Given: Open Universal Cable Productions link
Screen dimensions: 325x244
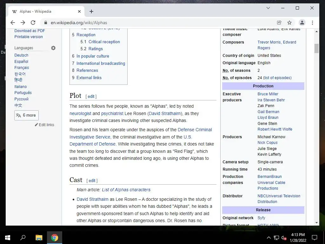Looking at the screenshot, I should click(x=271, y=186).
